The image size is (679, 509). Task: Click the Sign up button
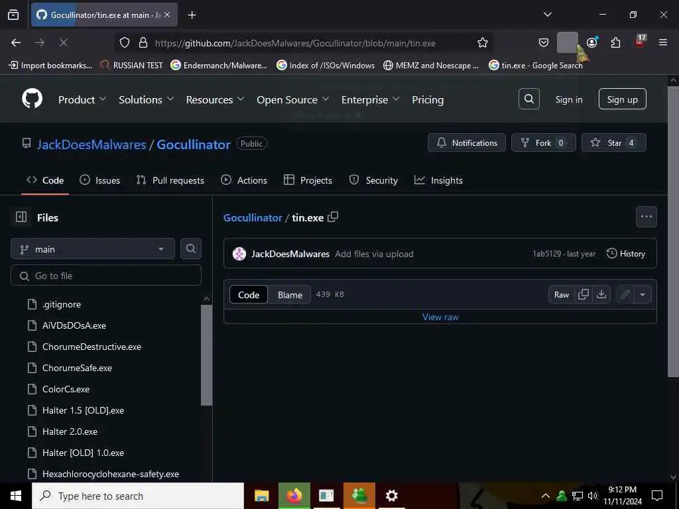click(x=622, y=99)
